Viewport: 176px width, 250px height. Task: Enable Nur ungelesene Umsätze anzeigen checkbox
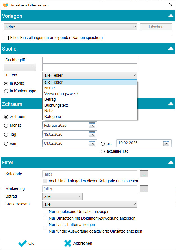coord(45,212)
